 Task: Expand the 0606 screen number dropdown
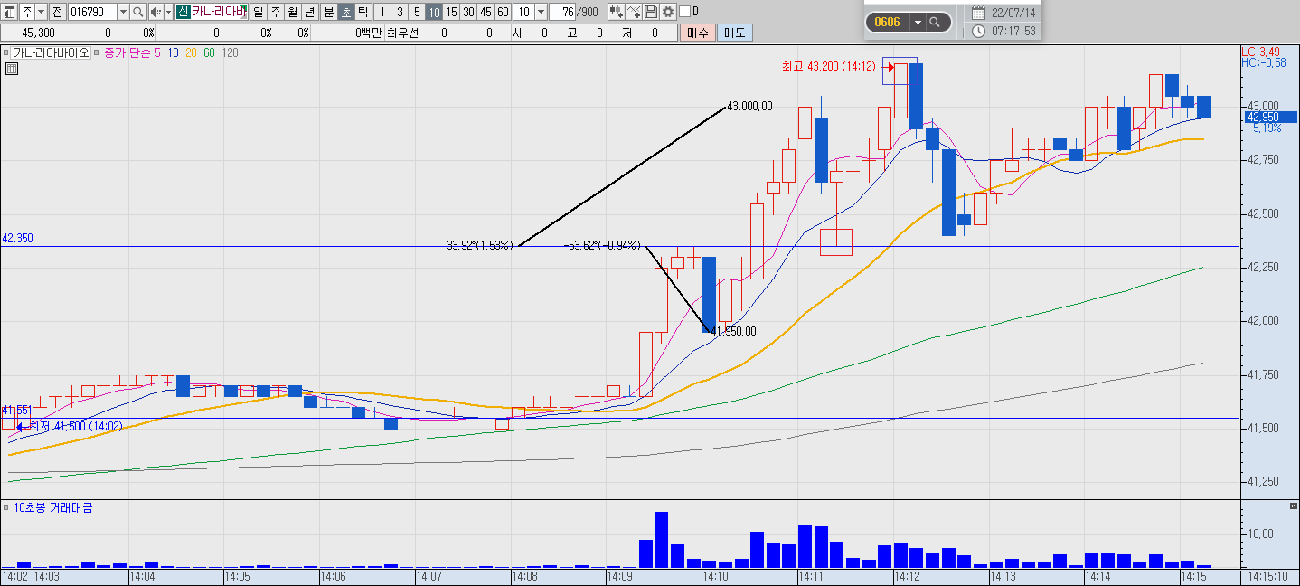coord(918,22)
